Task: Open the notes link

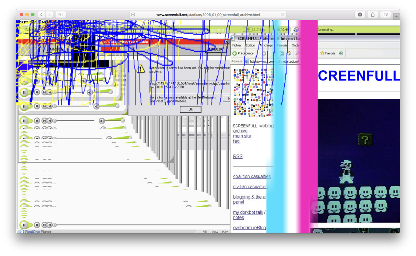Action: coord(239,218)
